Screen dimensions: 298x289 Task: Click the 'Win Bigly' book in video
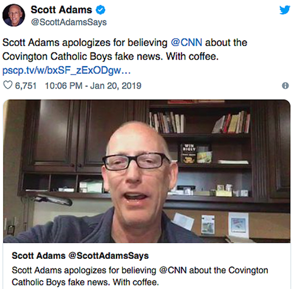[189, 154]
